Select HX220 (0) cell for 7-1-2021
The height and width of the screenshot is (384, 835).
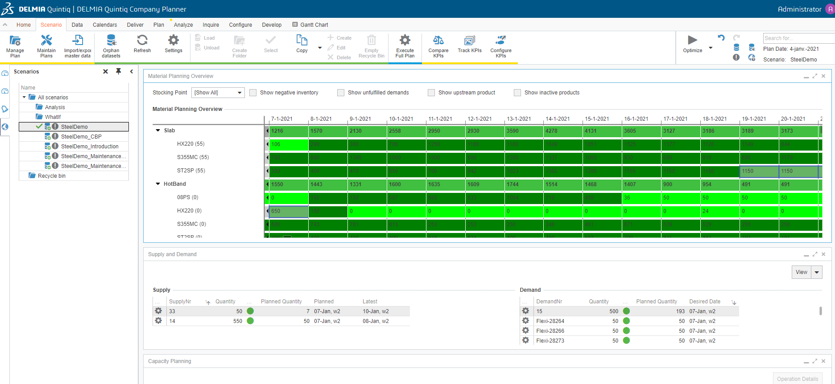coord(289,211)
